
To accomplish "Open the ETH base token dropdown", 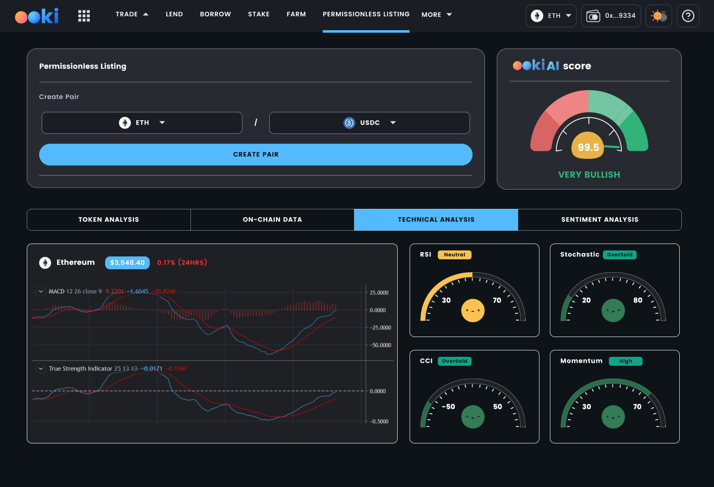I will point(142,123).
